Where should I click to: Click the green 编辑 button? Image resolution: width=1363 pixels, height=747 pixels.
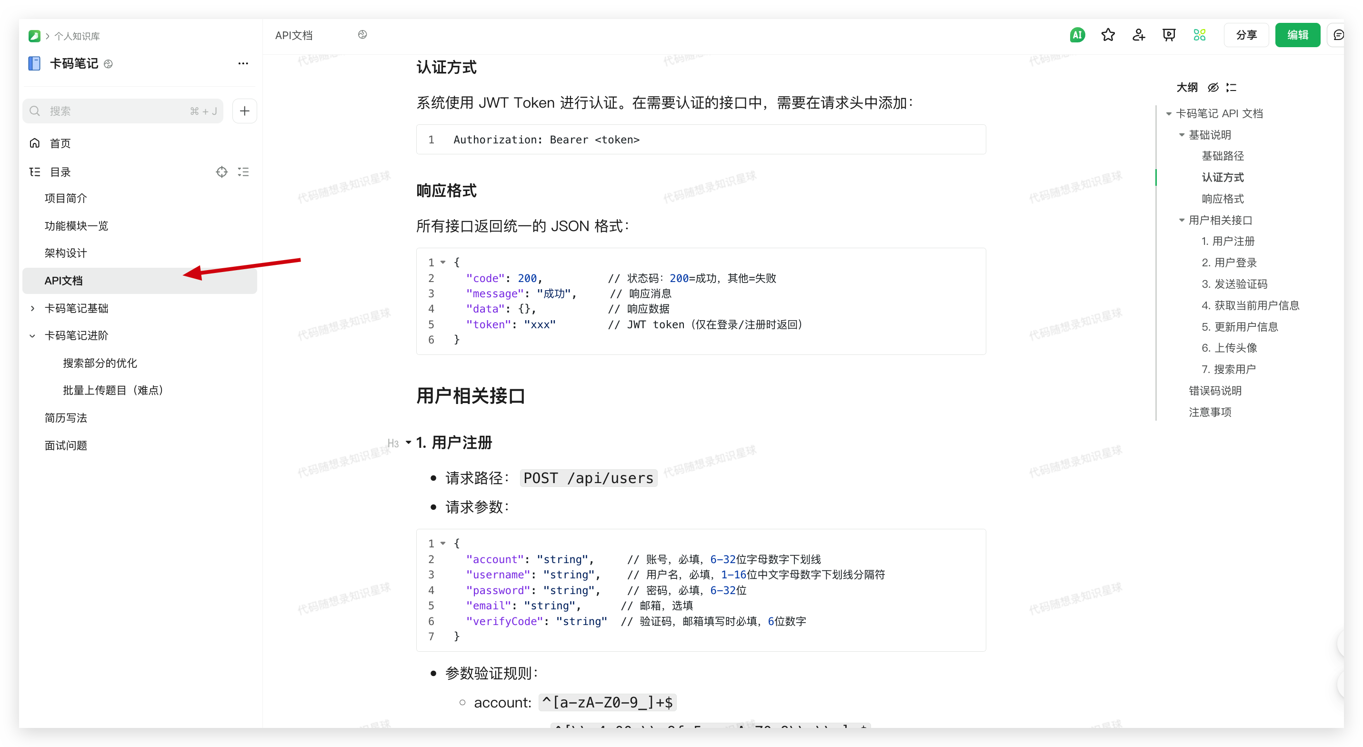[1297, 35]
